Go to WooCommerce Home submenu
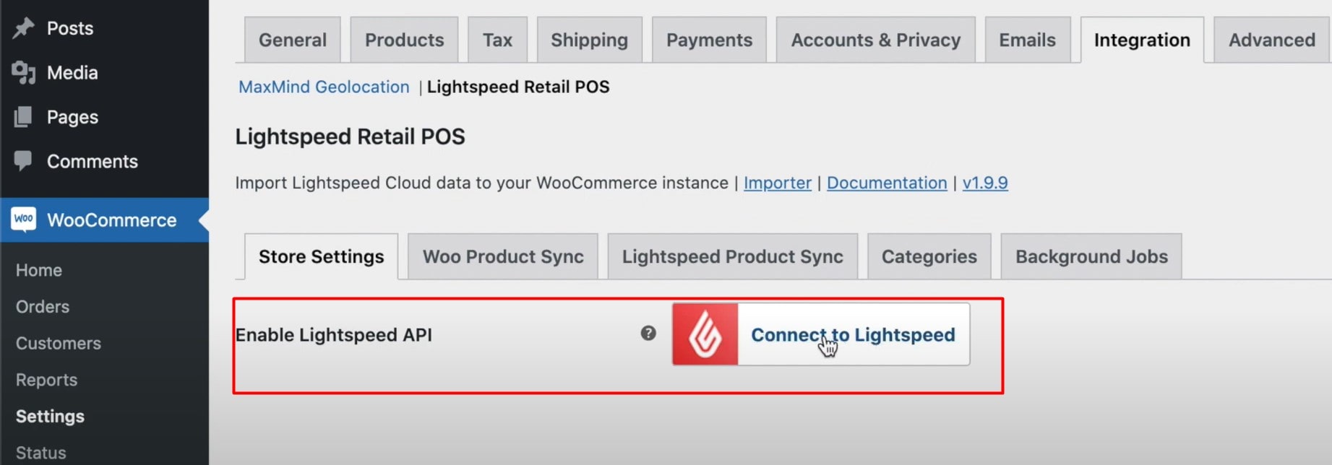The height and width of the screenshot is (465, 1332). (39, 270)
